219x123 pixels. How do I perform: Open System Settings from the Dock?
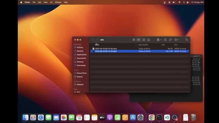pos(141,118)
